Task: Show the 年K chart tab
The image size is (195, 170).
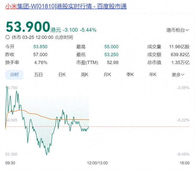Action: tap(153, 75)
